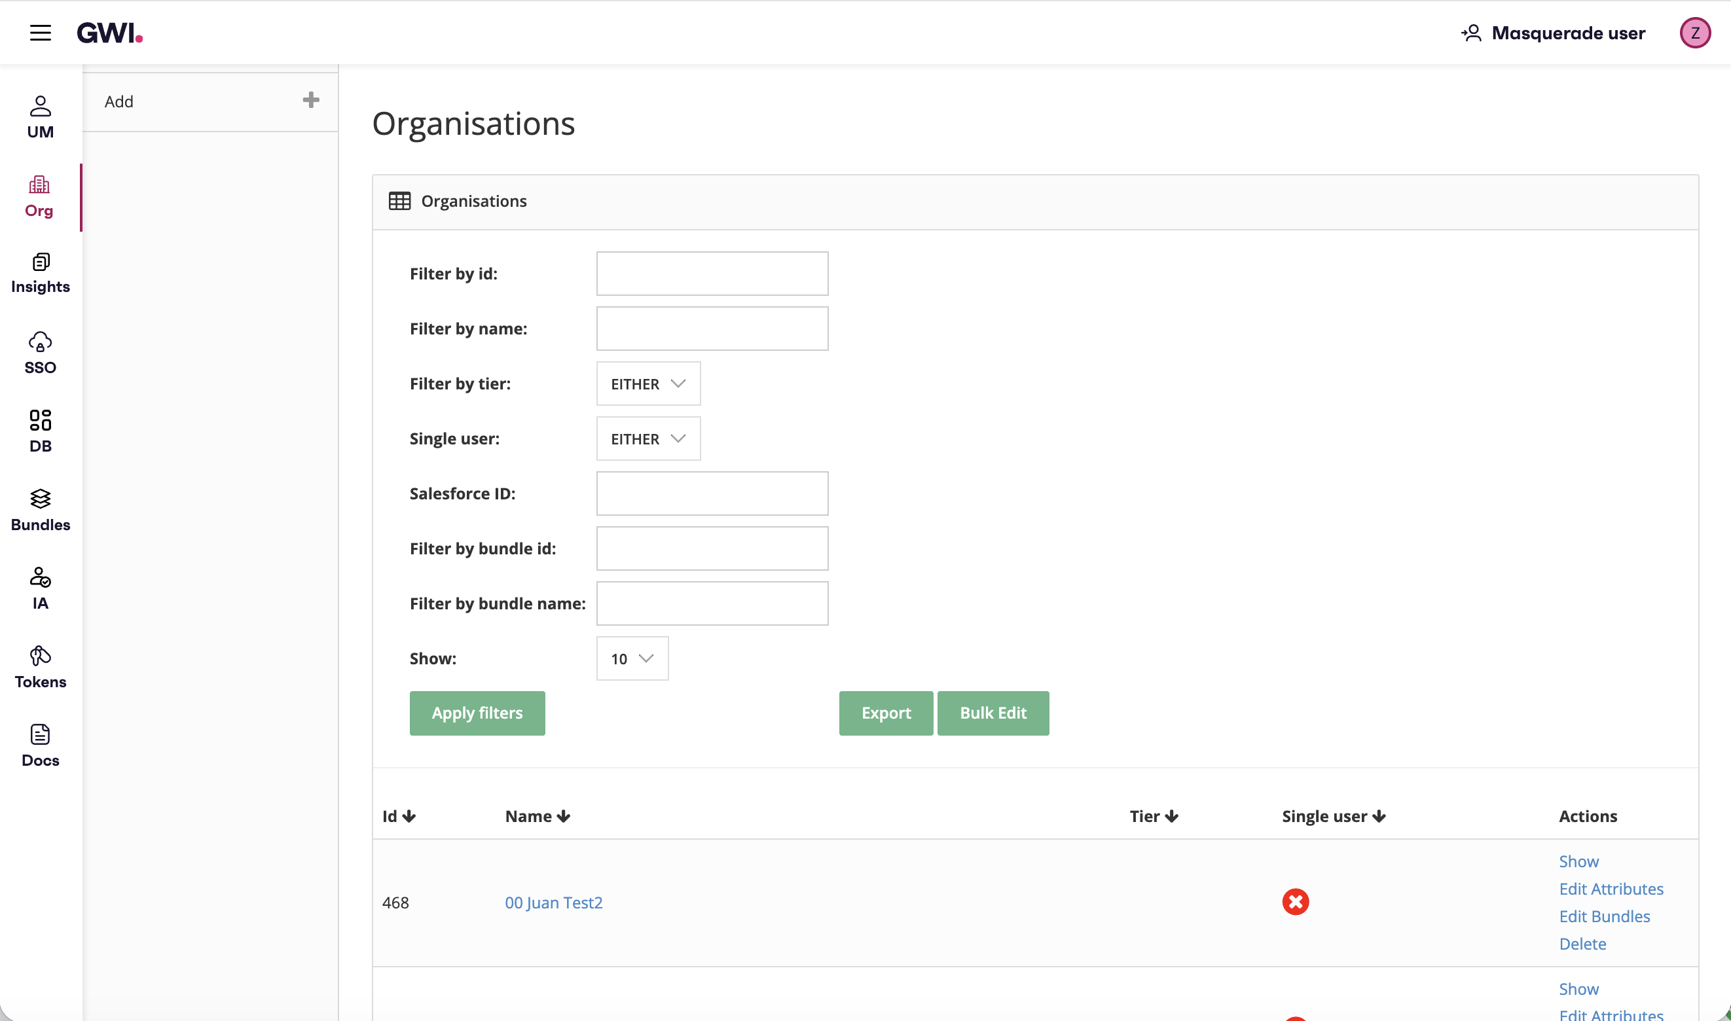Focus the Filter by bundle id field

click(x=712, y=548)
